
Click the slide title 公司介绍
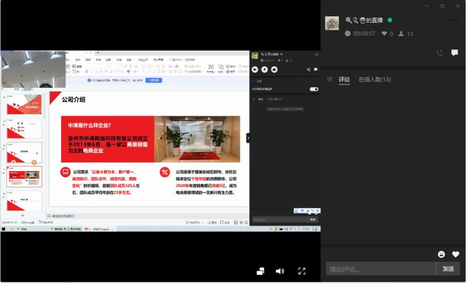pyautogui.click(x=74, y=100)
